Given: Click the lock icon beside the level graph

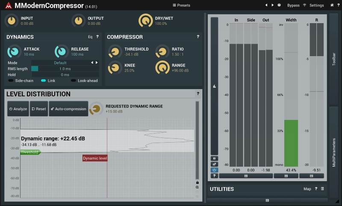Looking at the screenshot, I should [x=197, y=182].
